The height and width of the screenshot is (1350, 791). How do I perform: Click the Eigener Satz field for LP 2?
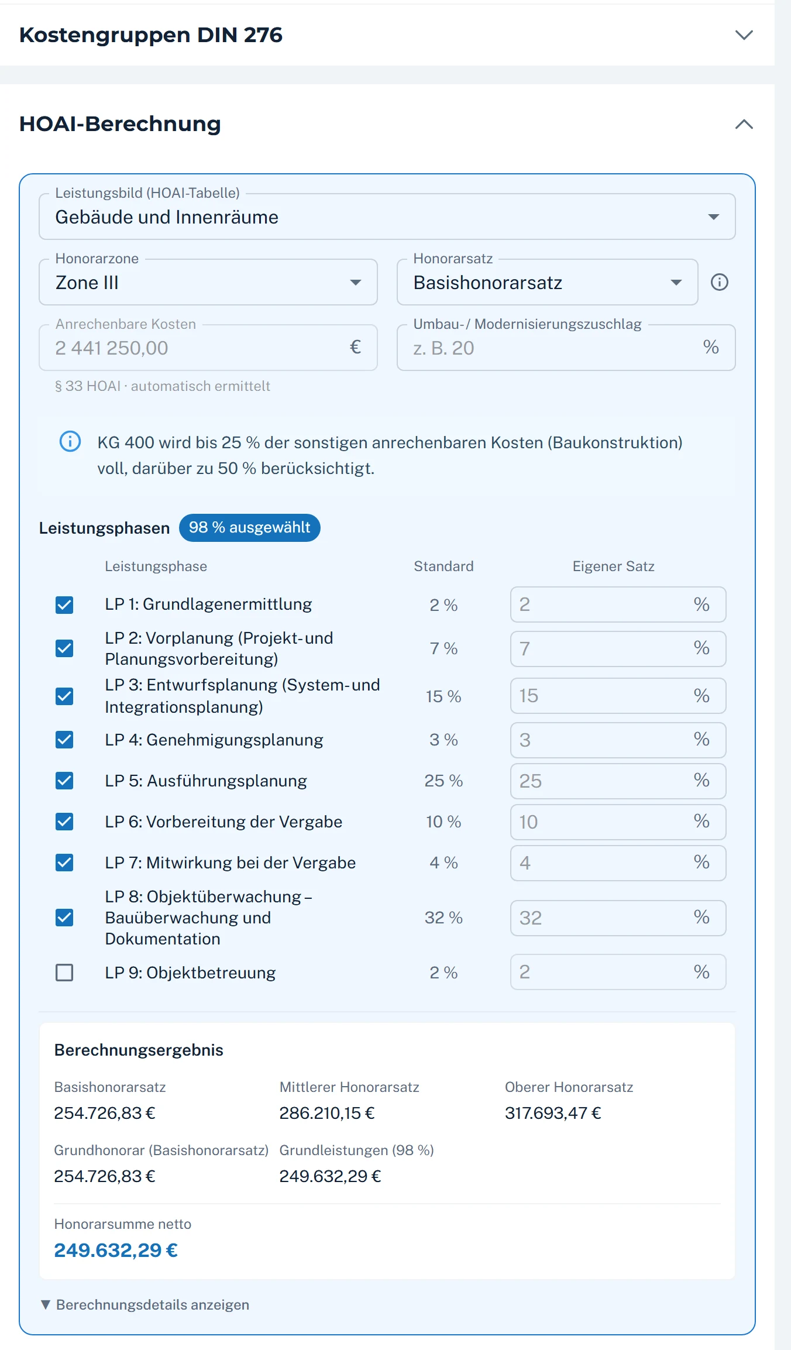(x=618, y=648)
